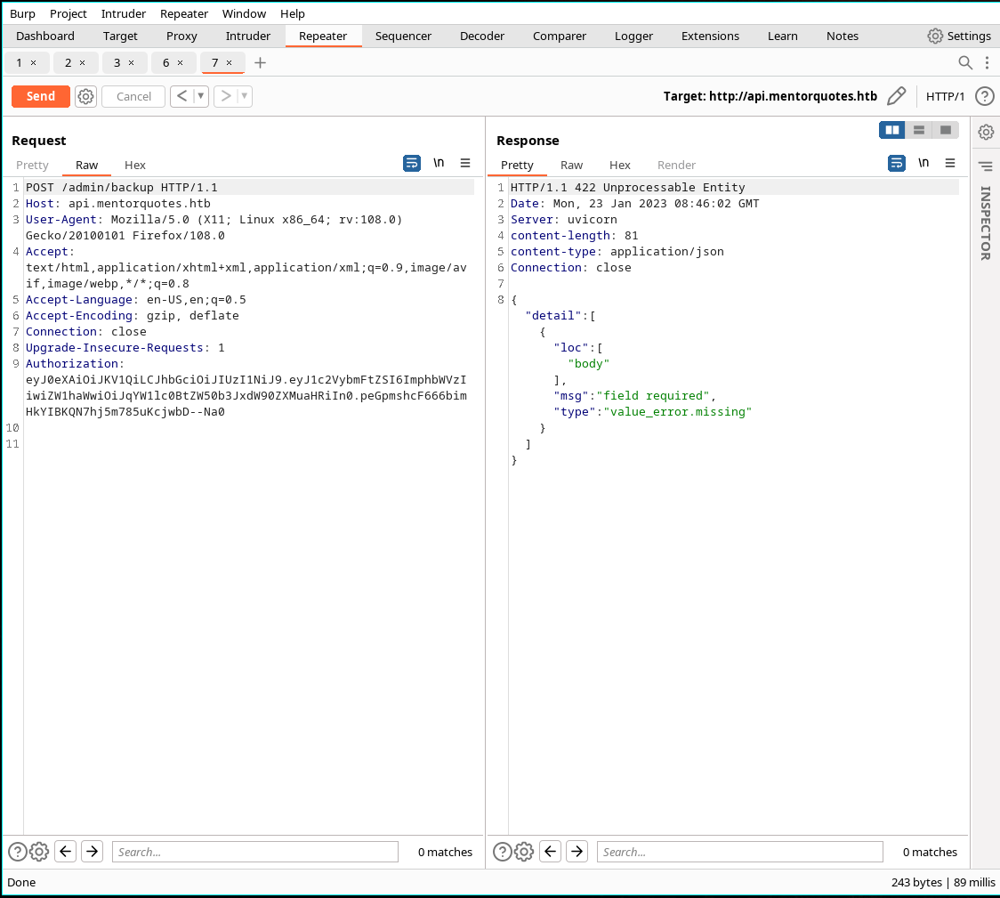Open the Burp menu
Image resolution: width=1000 pixels, height=898 pixels.
pyautogui.click(x=22, y=13)
